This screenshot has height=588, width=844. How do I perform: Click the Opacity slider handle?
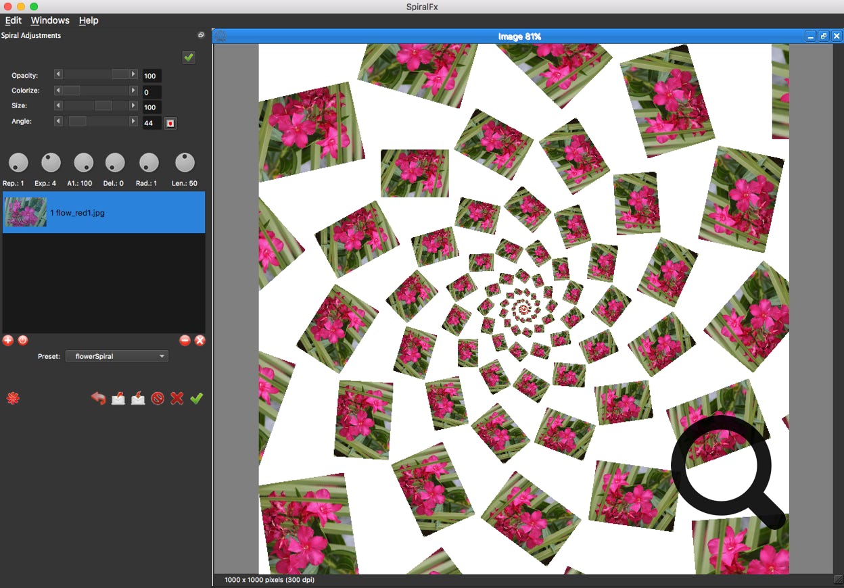pyautogui.click(x=120, y=74)
